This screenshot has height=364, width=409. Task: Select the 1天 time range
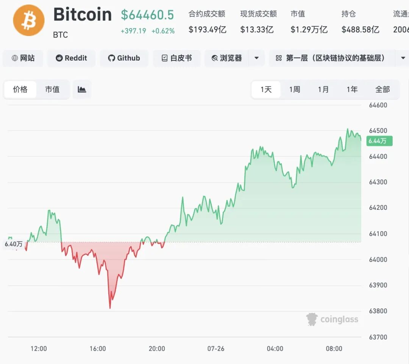[x=266, y=89]
